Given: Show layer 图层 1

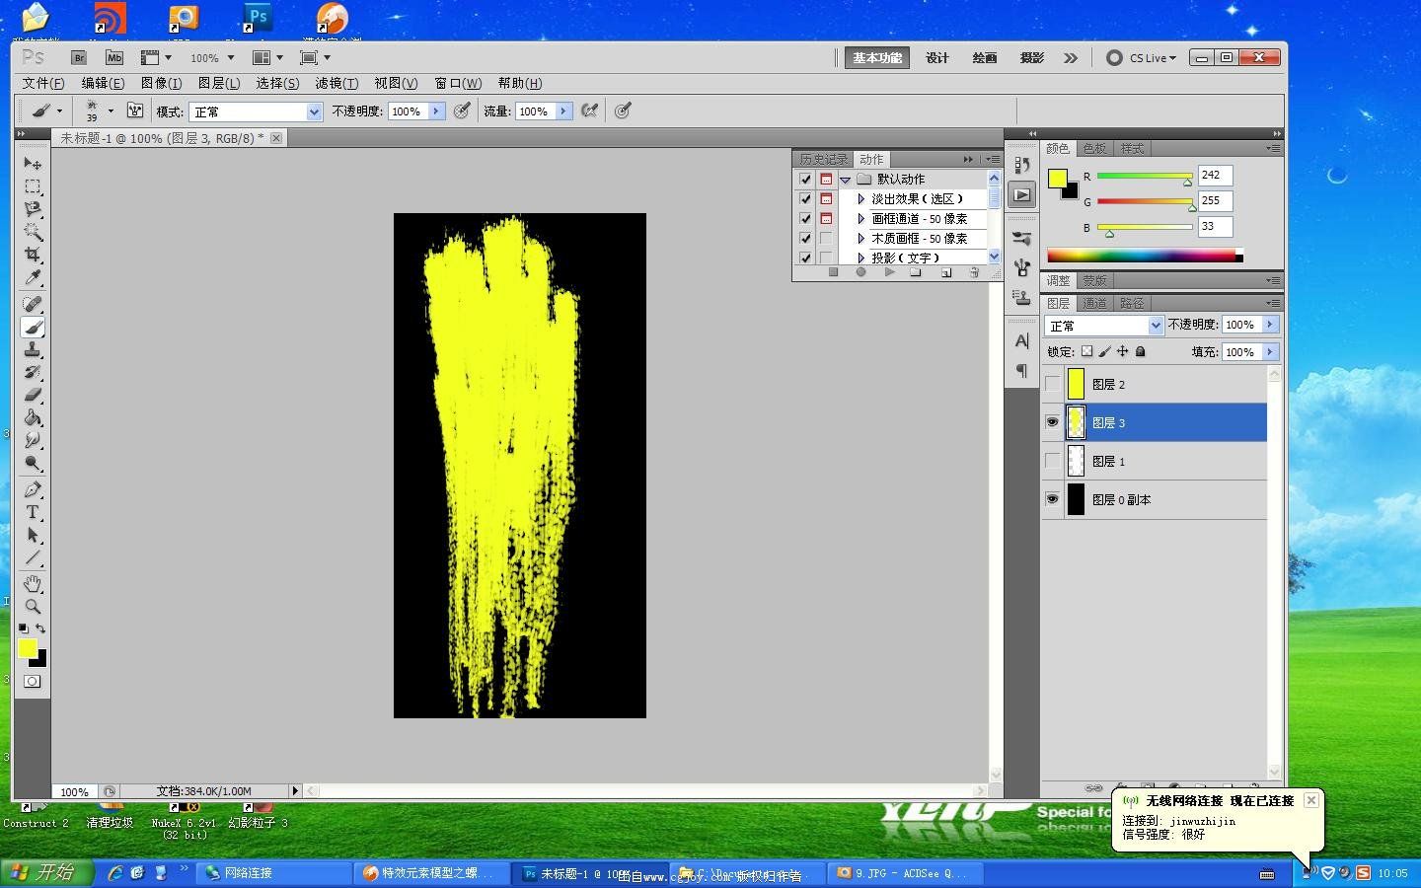Looking at the screenshot, I should point(1052,461).
